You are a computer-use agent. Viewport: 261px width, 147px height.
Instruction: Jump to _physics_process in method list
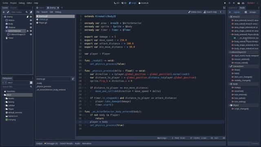click(44, 87)
